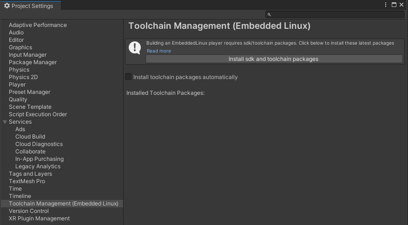Image resolution: width=408 pixels, height=225 pixels.
Task: Select Cloud Diagnostics under Services
Action: pyautogui.click(x=39, y=144)
